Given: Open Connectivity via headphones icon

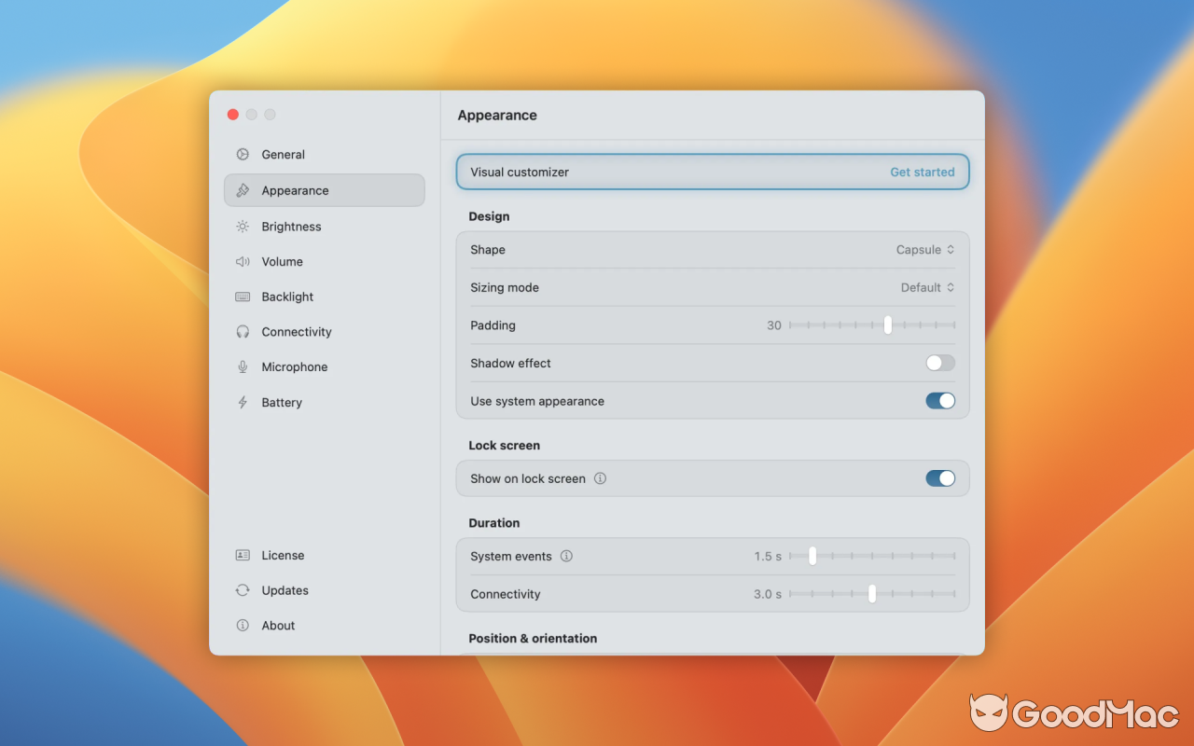Looking at the screenshot, I should [x=243, y=331].
